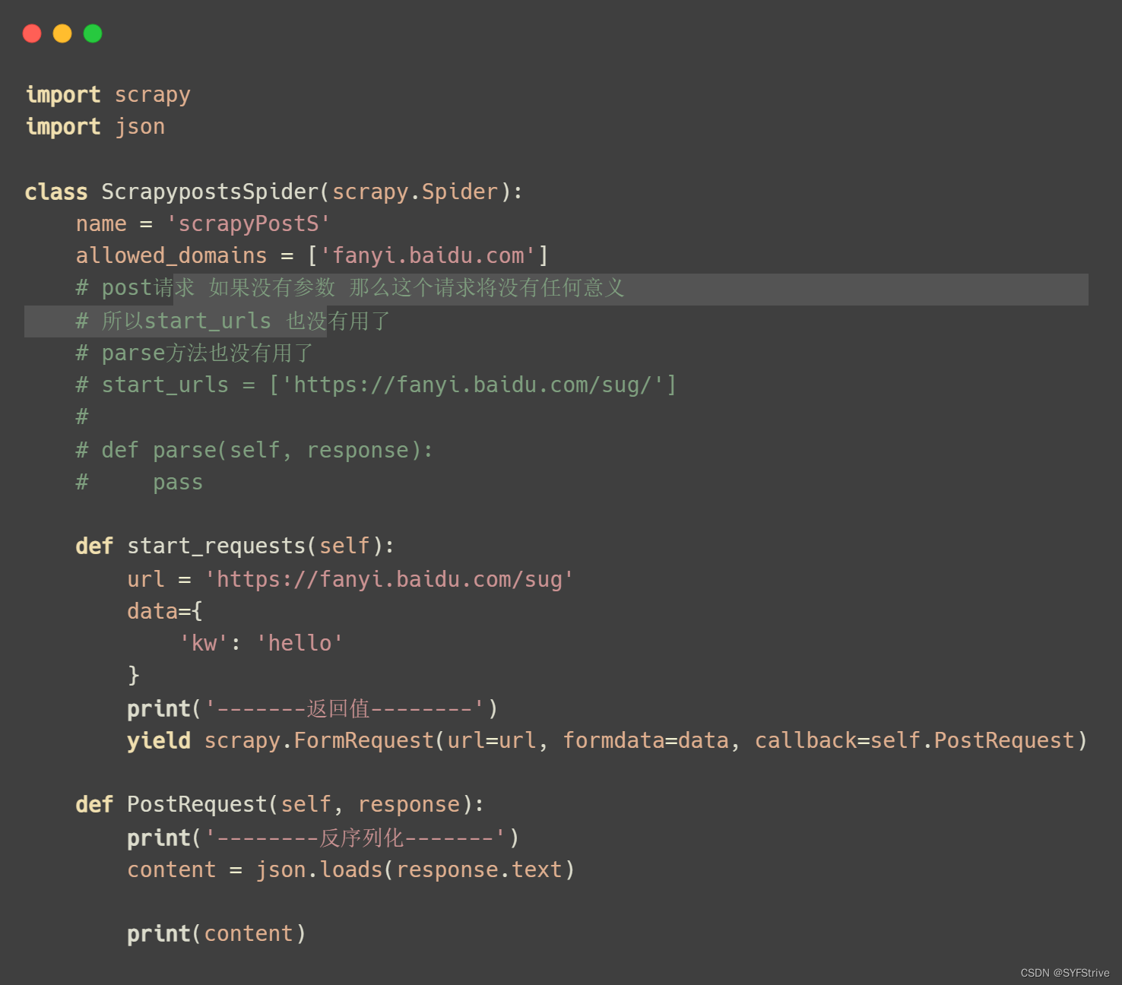Select the class name ScrapypostsSpider
The width and height of the screenshot is (1122, 985).
click(210, 192)
